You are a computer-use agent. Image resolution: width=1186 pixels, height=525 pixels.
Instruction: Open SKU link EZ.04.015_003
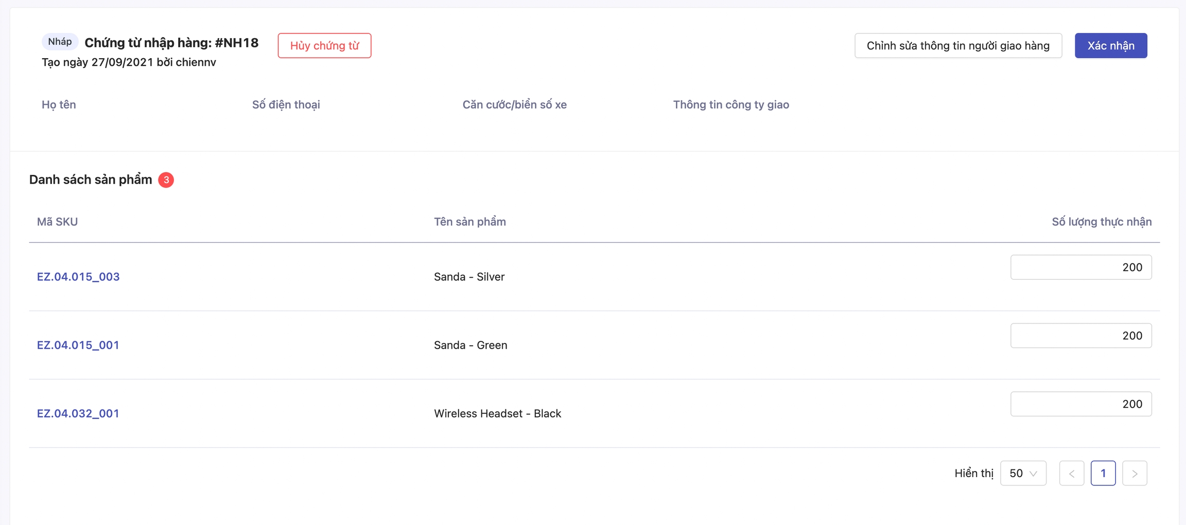pos(78,277)
